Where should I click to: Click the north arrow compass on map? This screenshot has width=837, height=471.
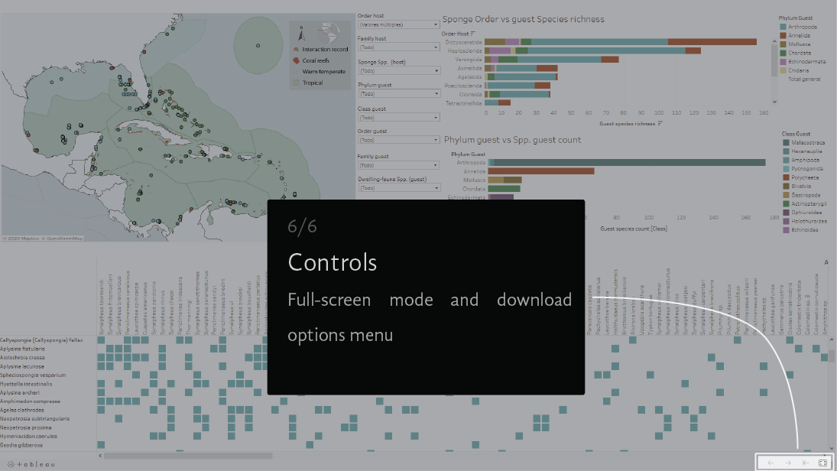301,33
